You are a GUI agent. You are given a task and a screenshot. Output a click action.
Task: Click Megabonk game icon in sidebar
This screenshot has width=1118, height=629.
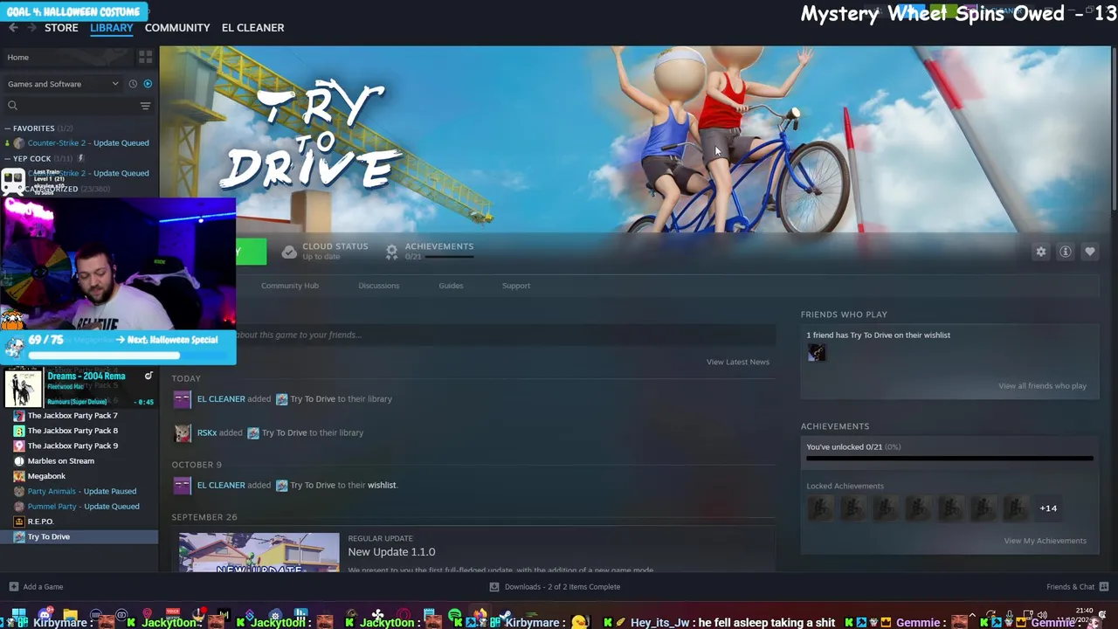click(x=19, y=476)
